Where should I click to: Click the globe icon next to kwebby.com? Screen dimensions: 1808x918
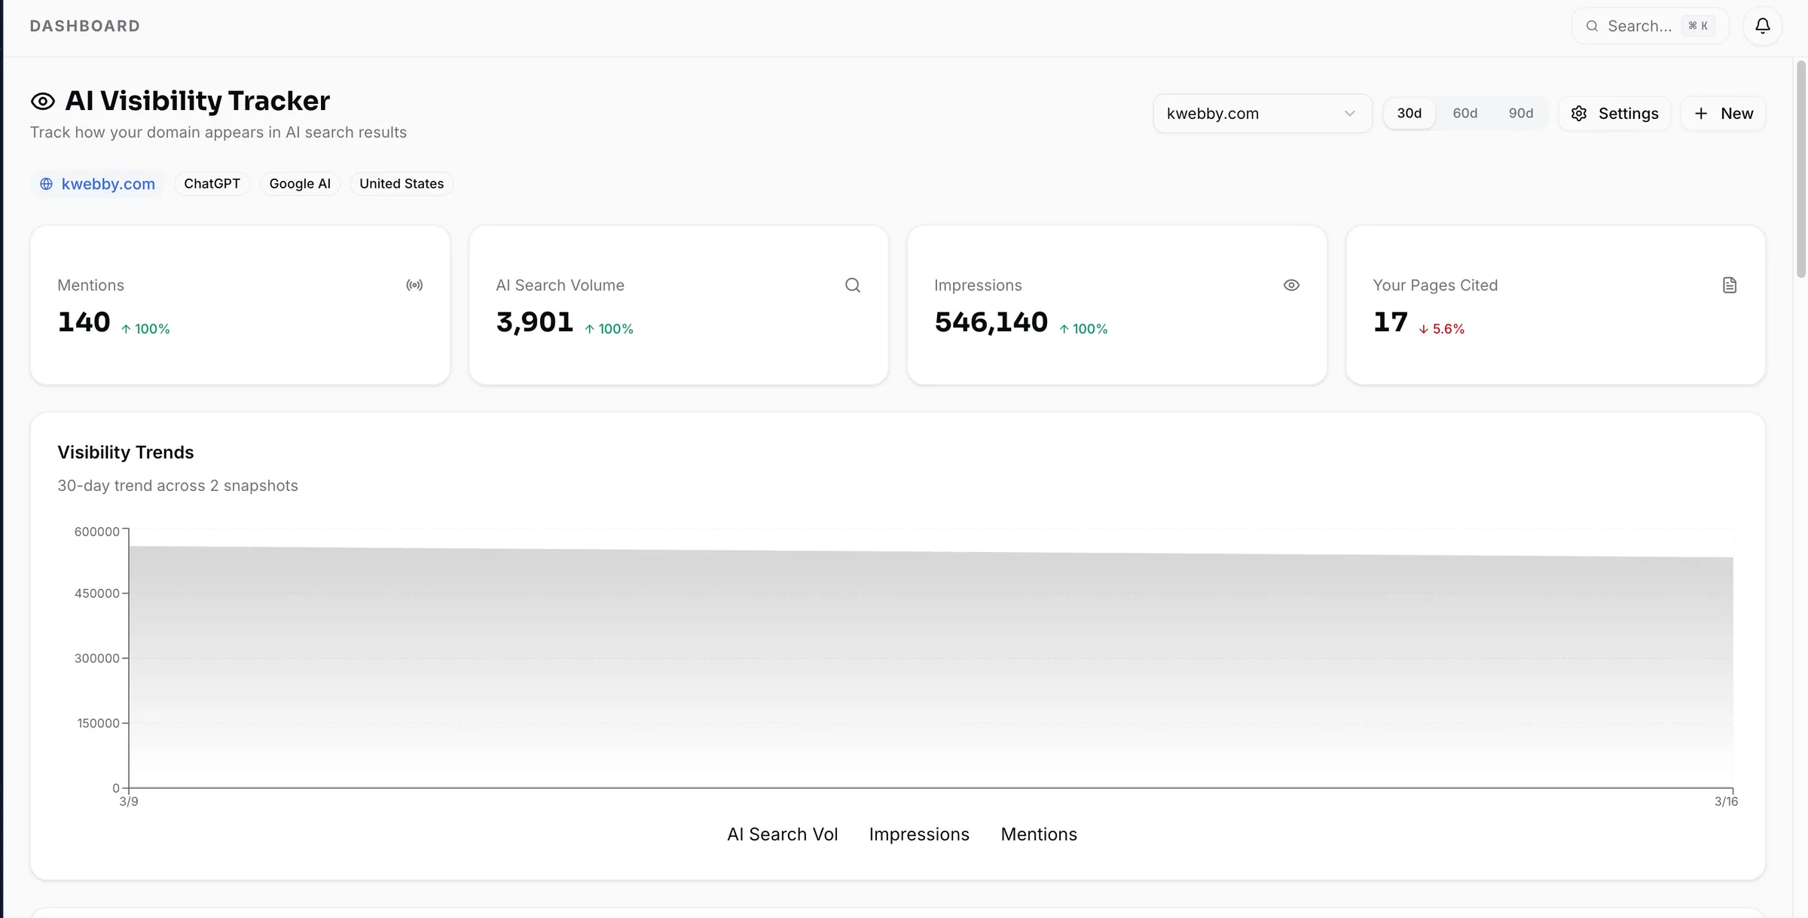47,184
